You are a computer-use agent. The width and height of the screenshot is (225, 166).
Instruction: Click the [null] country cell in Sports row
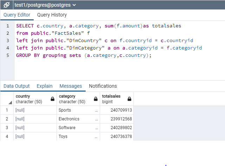tap(35, 110)
